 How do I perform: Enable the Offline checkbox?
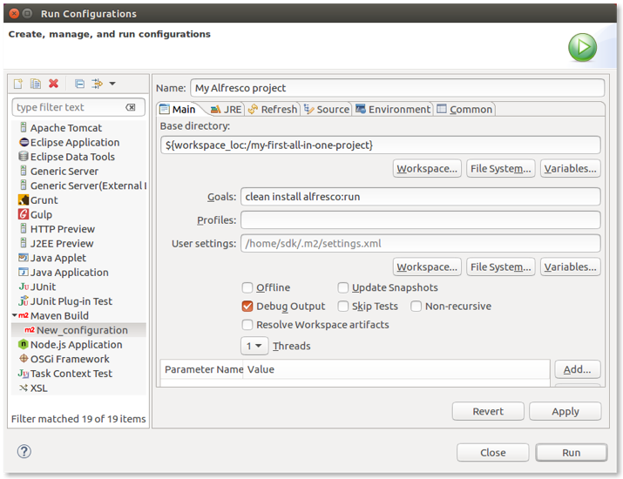248,287
